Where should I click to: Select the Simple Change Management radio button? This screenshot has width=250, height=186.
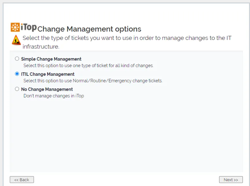click(17, 59)
